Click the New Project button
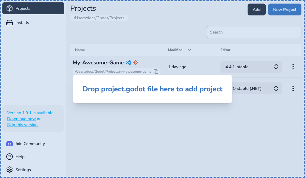This screenshot has height=178, width=305. coord(284,9)
